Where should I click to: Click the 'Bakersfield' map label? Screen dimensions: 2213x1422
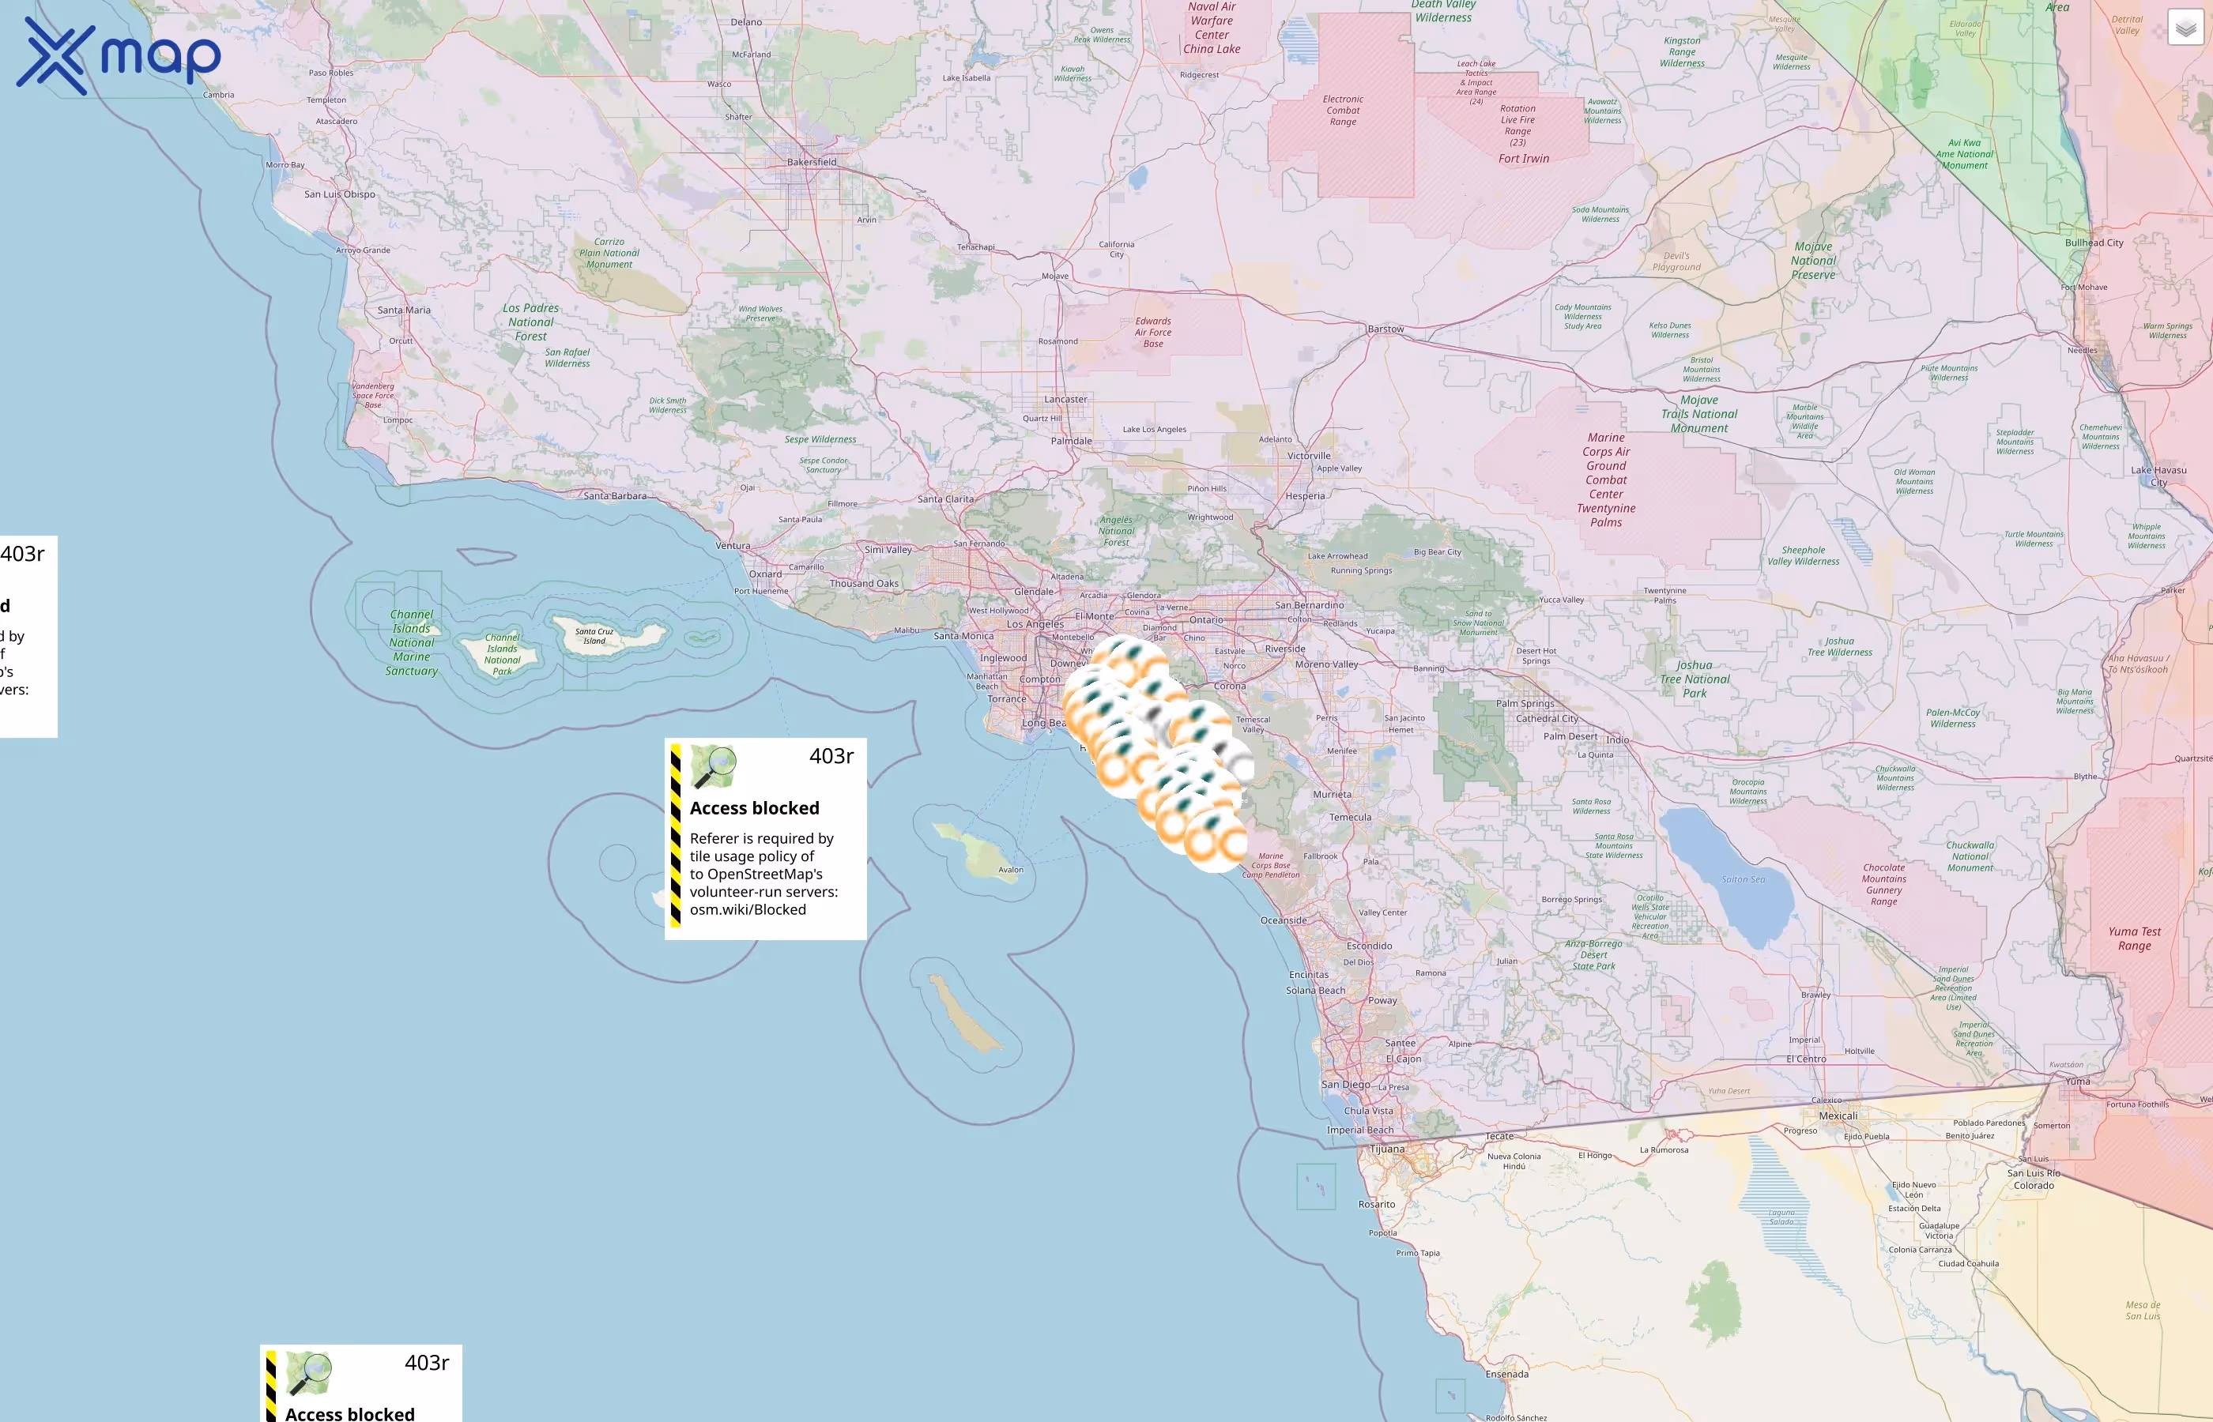click(x=811, y=162)
